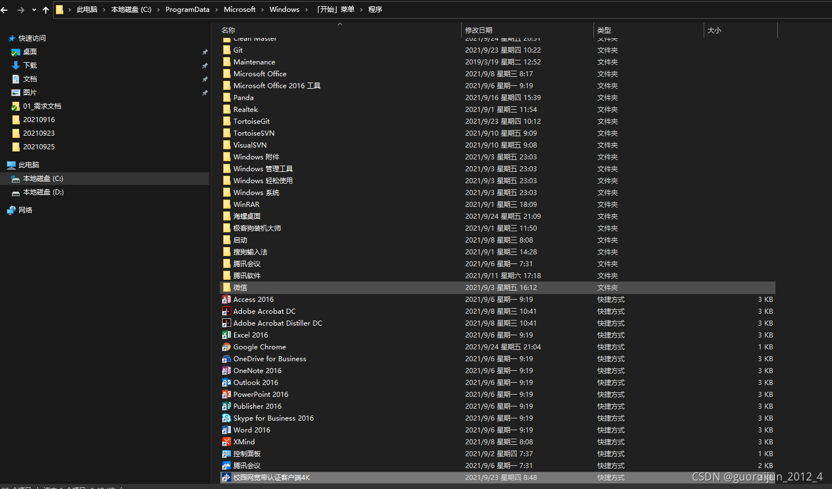This screenshot has height=489, width=832.
Task: Sort by the 类型 column header
Action: (x=604, y=31)
